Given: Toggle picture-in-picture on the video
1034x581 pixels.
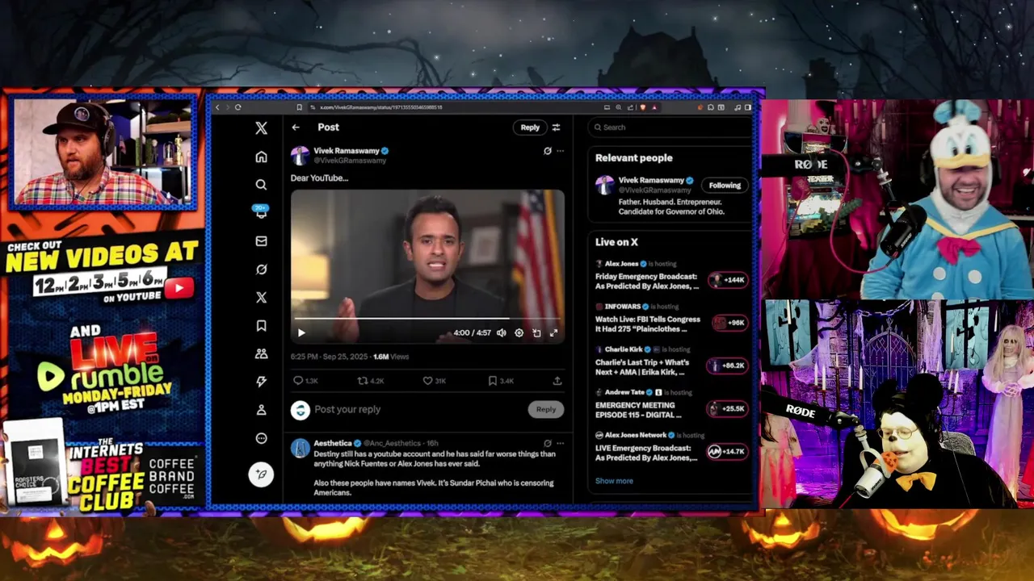Looking at the screenshot, I should click(536, 332).
